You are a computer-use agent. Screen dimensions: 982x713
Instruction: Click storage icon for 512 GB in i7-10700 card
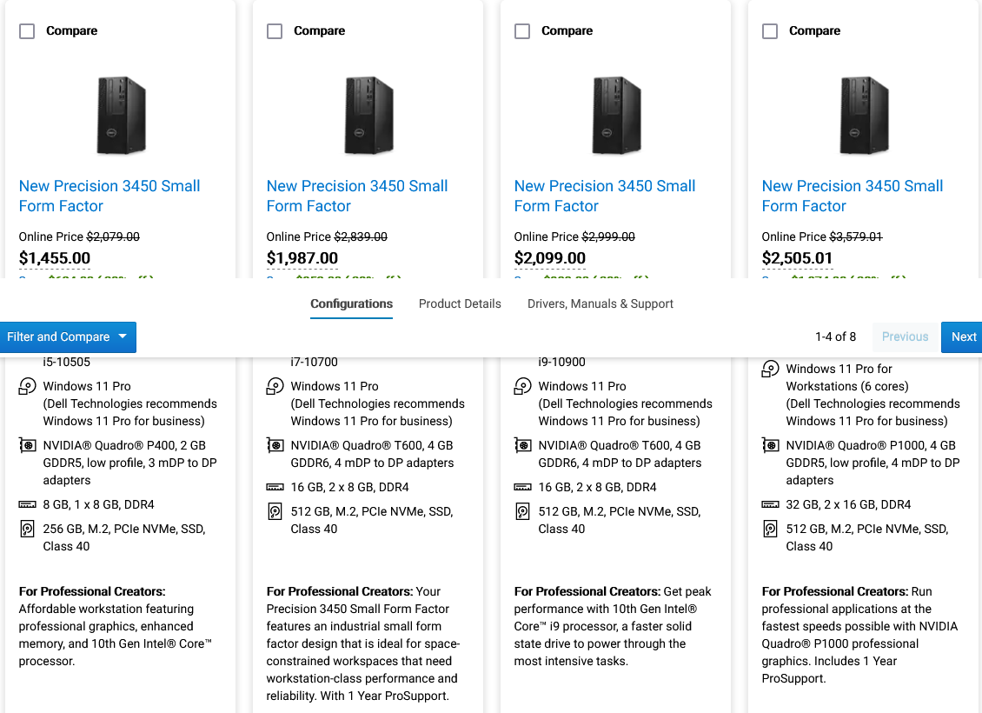pos(275,511)
